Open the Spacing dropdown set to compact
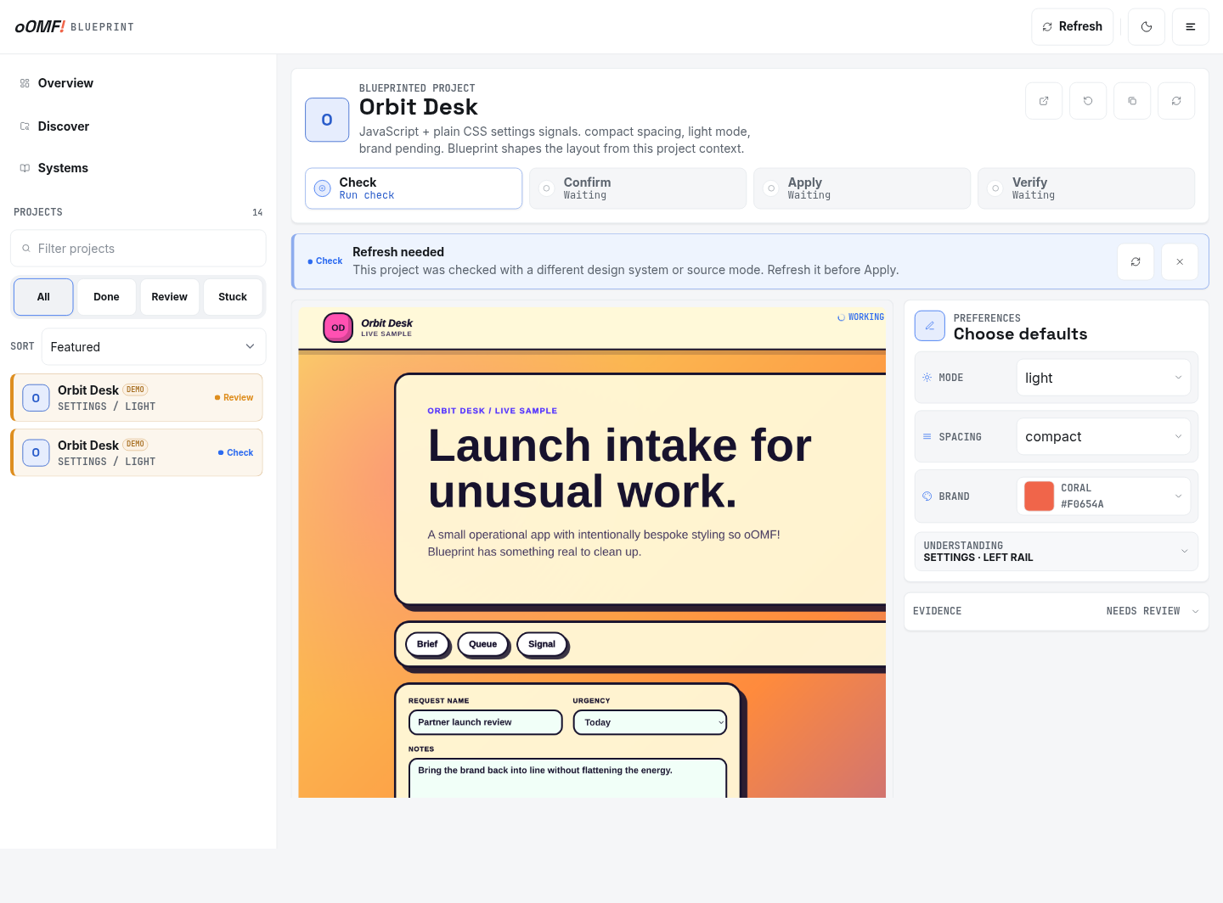 [1103, 437]
